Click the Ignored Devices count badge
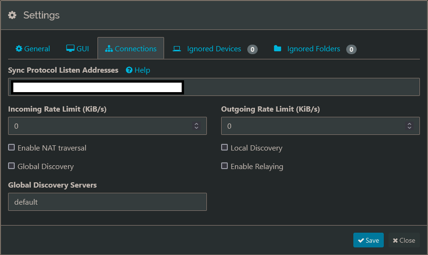Screen dimensions: 428x255 click(x=253, y=49)
